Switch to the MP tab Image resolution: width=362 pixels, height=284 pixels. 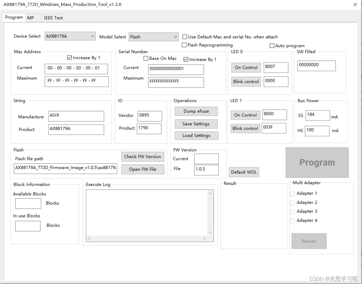pyautogui.click(x=33, y=18)
